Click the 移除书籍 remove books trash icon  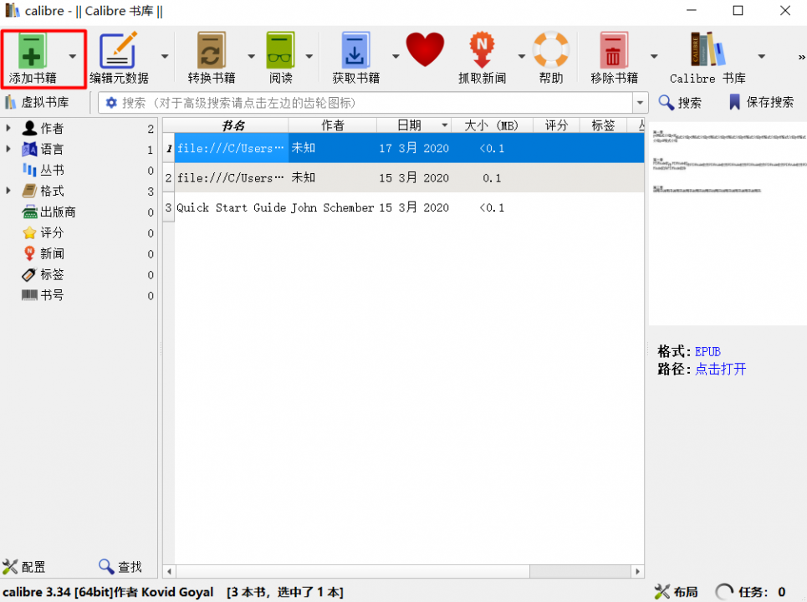coord(614,50)
